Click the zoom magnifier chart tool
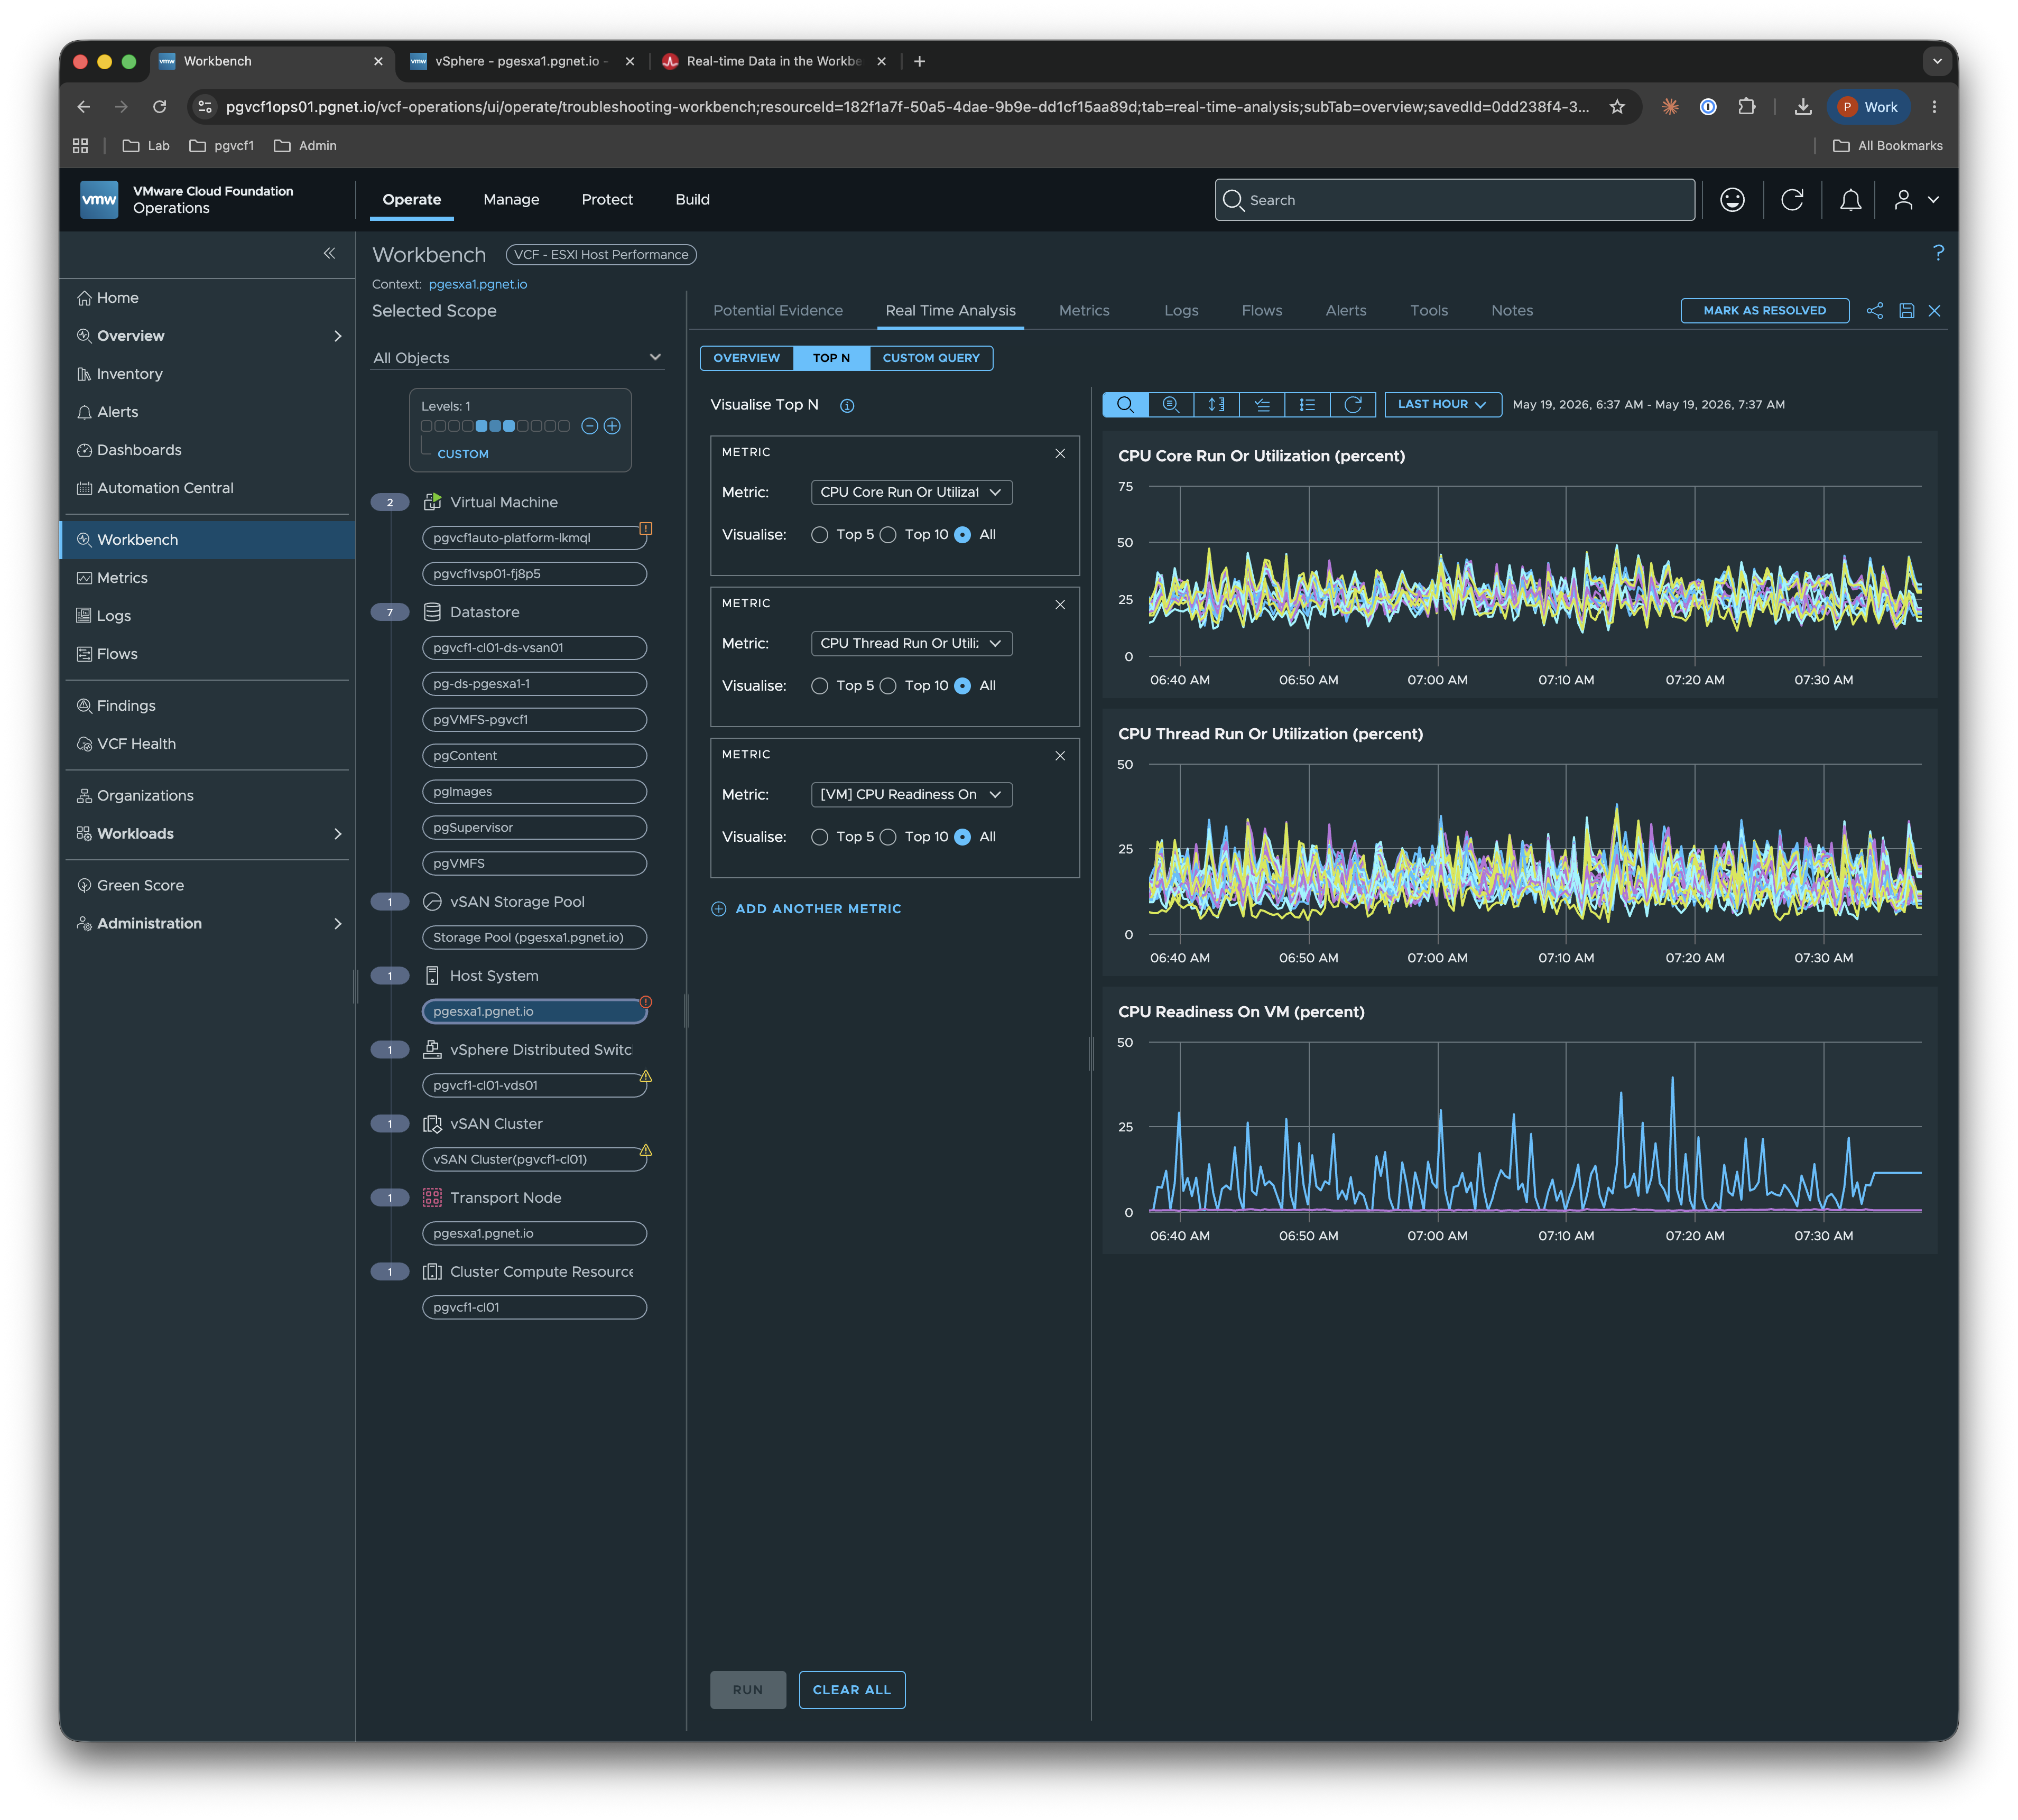 tap(1125, 405)
